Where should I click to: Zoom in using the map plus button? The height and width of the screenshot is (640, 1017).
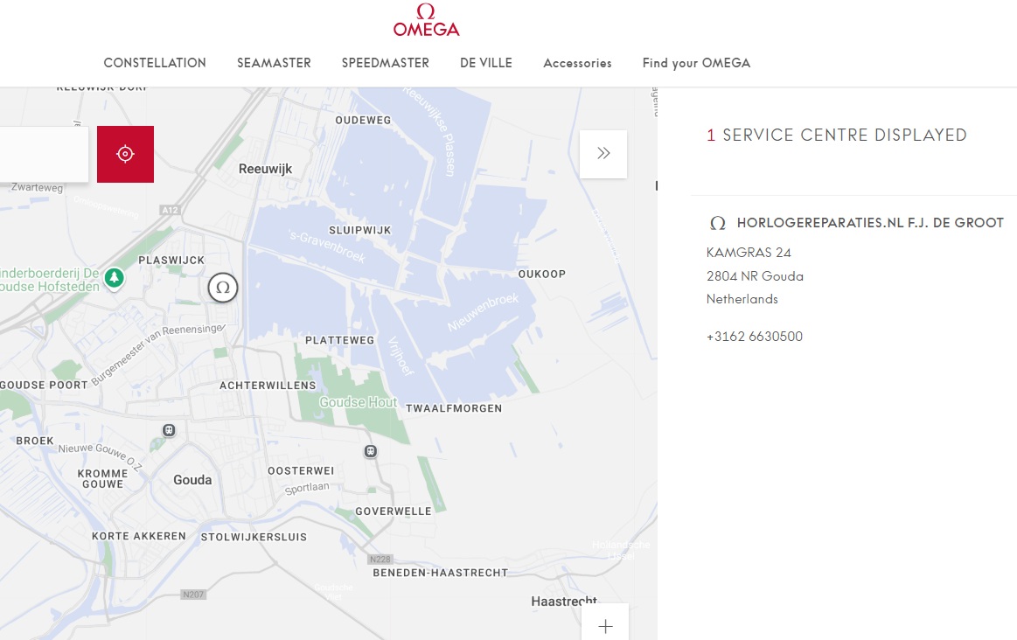tap(605, 625)
